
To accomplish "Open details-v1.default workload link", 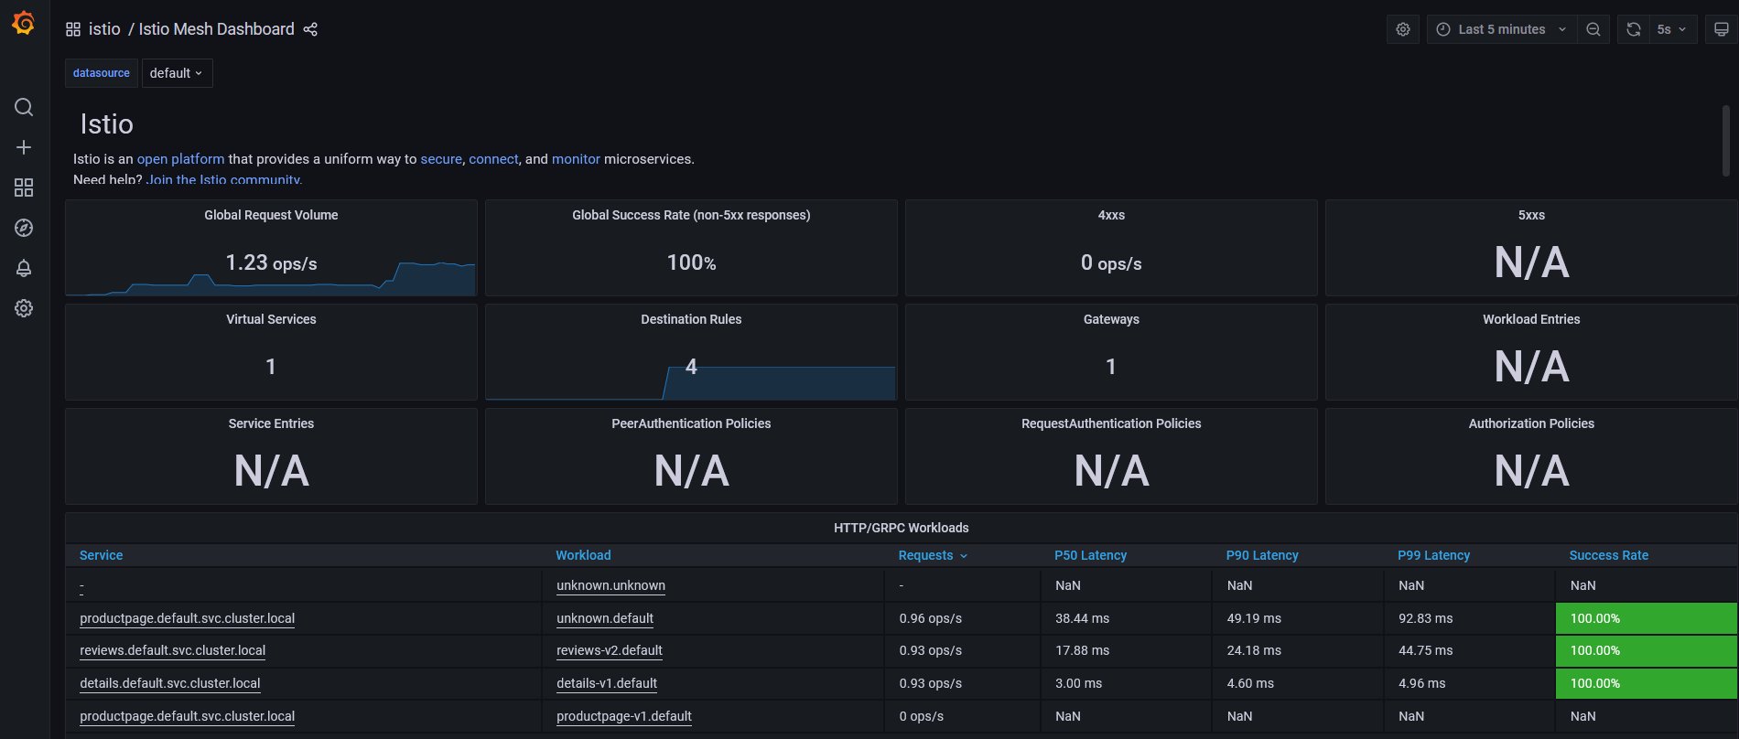I will (x=607, y=683).
